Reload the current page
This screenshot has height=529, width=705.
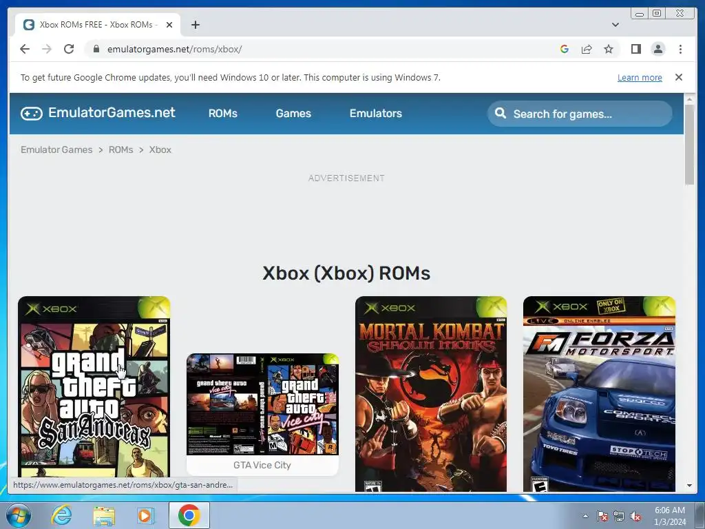[69, 49]
